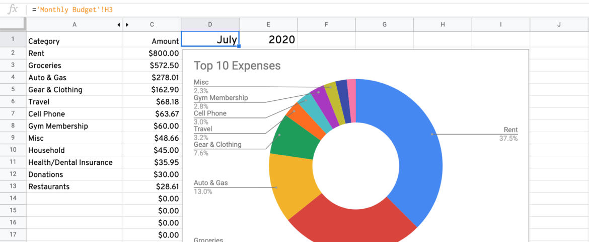Select the Groceries category cell

(75, 65)
